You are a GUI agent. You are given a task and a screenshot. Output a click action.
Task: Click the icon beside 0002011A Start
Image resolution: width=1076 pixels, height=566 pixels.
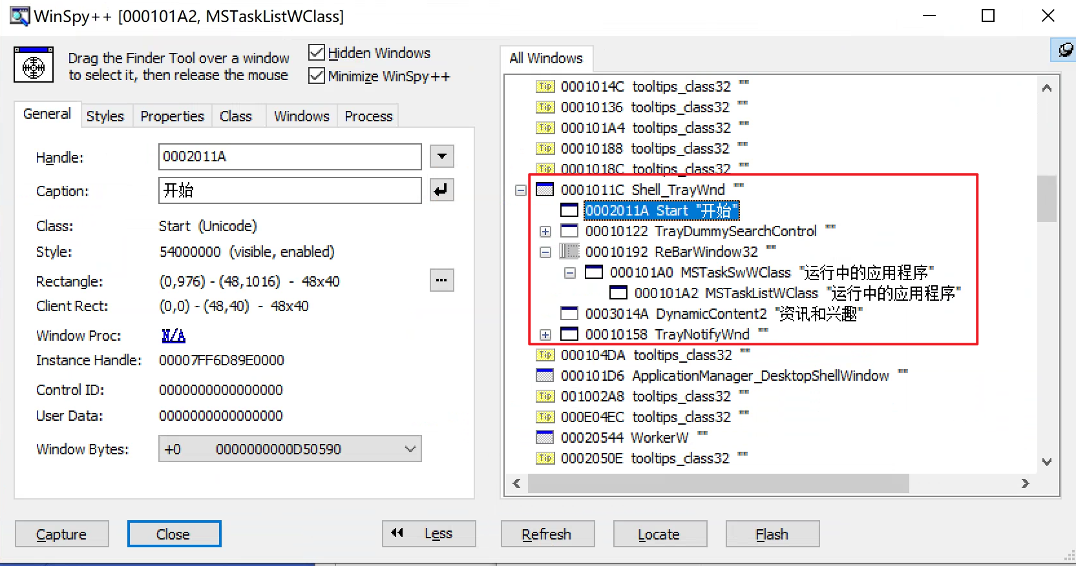(569, 210)
